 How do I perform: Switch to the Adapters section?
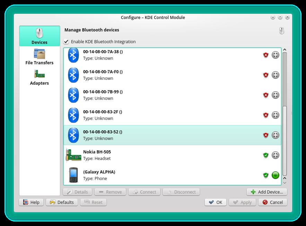point(40,77)
